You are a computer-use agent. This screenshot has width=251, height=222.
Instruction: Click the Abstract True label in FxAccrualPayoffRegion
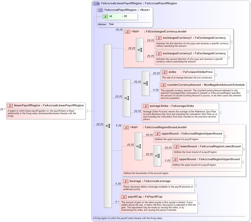[x=104, y=24]
